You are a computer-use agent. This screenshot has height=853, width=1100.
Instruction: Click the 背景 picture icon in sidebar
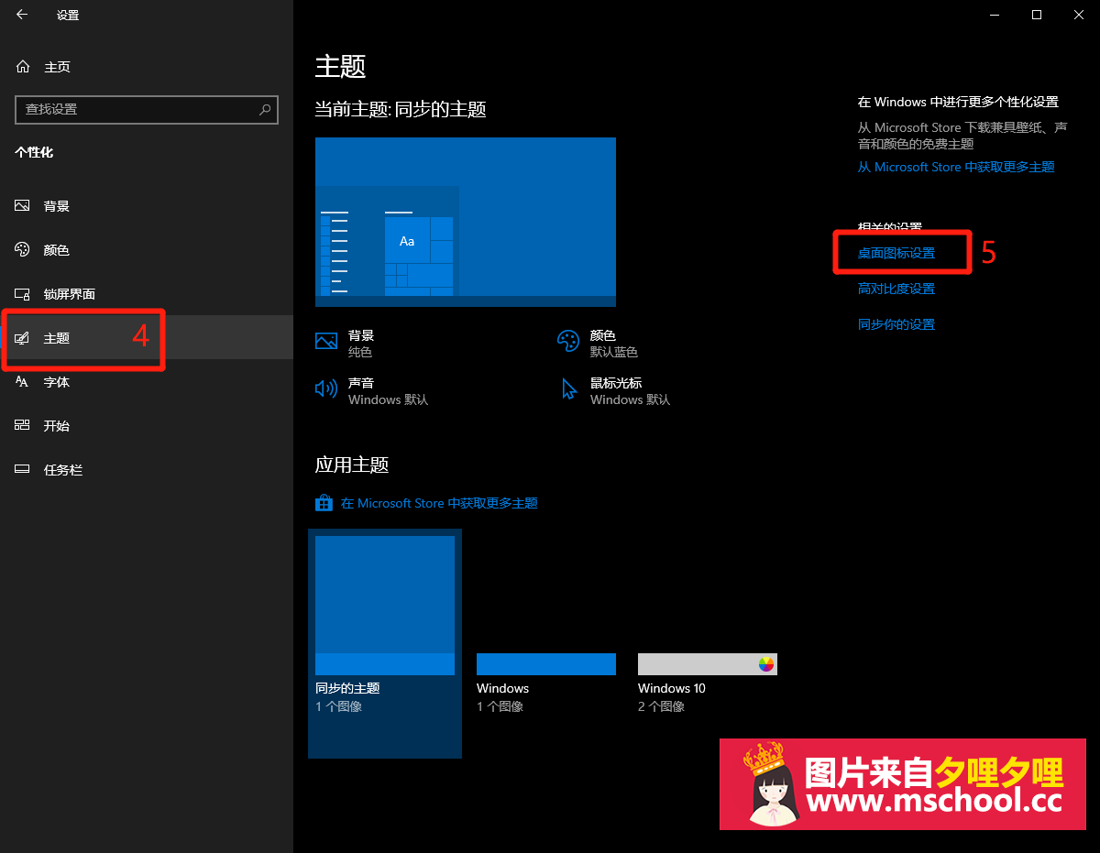pos(23,206)
